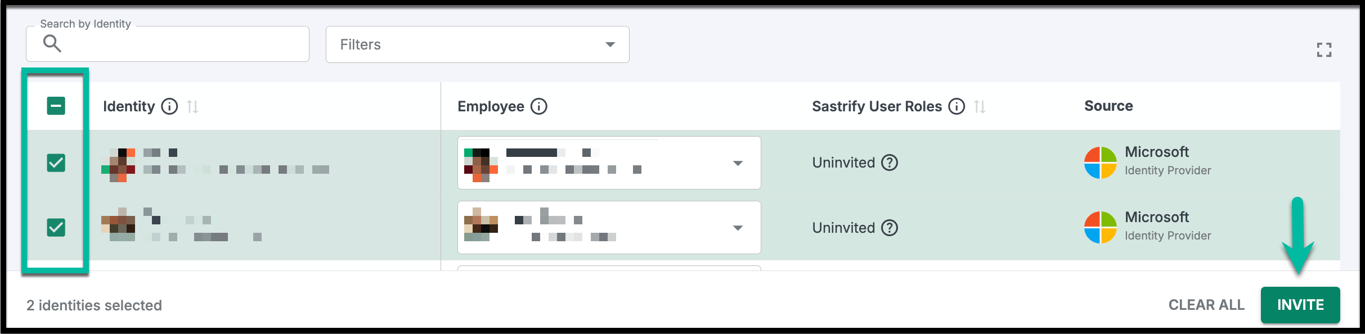The image size is (1365, 334).
Task: Toggle the select-all header checkbox
Action: (x=56, y=106)
